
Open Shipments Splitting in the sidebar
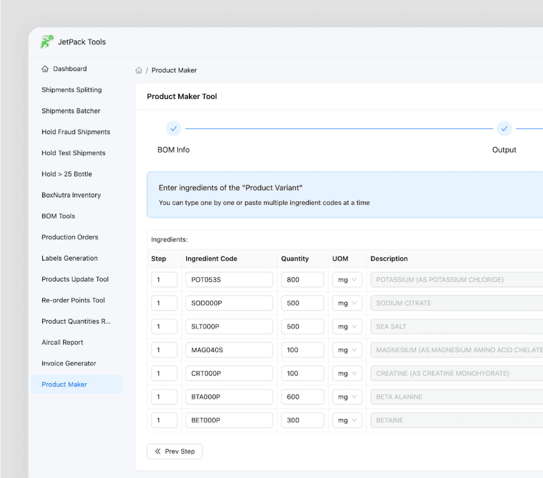click(72, 90)
